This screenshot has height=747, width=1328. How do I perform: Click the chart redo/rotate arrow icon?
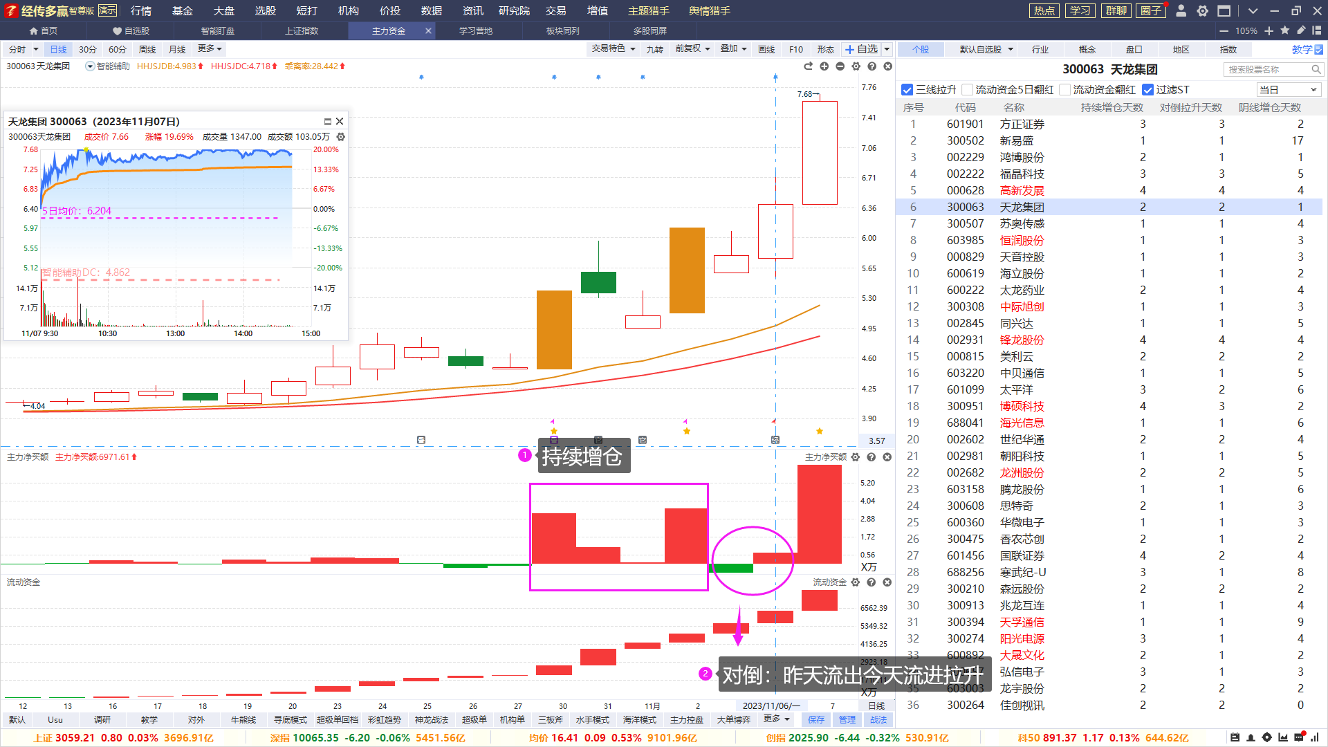[808, 66]
